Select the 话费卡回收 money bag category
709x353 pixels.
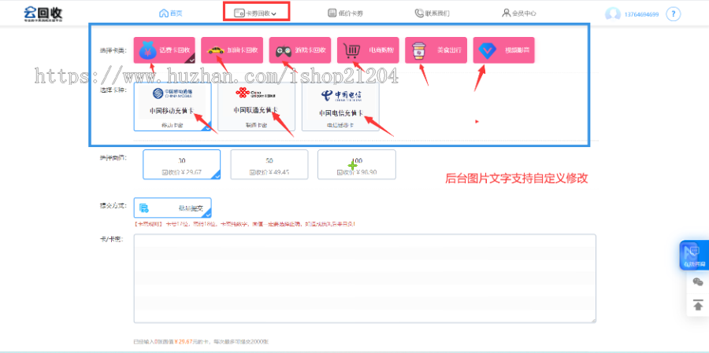pos(165,50)
